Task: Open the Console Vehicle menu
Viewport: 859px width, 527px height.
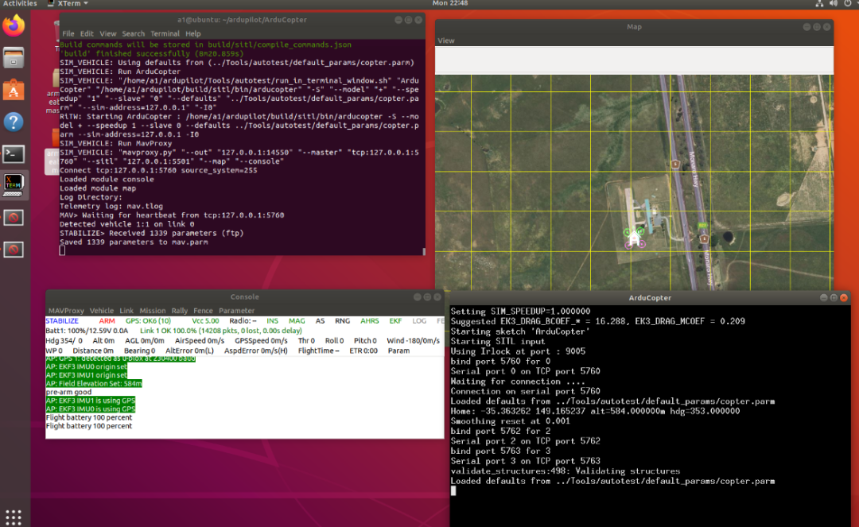Action: click(102, 311)
